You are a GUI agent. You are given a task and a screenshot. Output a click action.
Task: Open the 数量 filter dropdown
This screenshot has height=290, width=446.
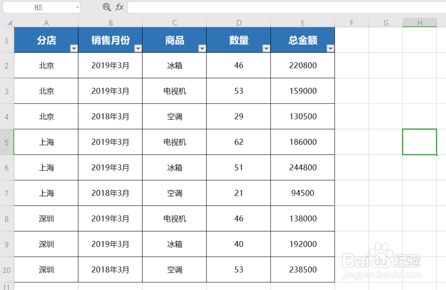point(266,49)
